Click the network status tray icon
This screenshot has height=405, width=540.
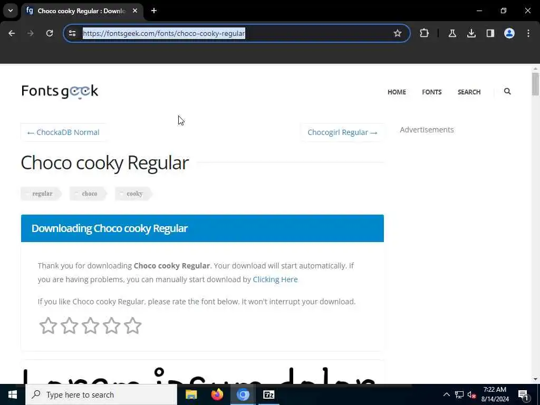pos(459,394)
